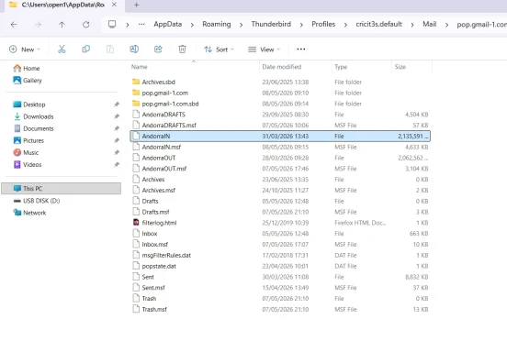Image resolution: width=507 pixels, height=352 pixels.
Task: Click the Back navigation arrow
Action: [x=14, y=25]
